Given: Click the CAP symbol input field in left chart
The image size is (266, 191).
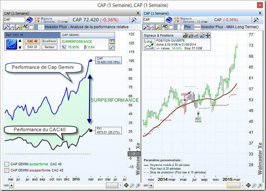Looking at the screenshot, I should (x=14, y=20).
